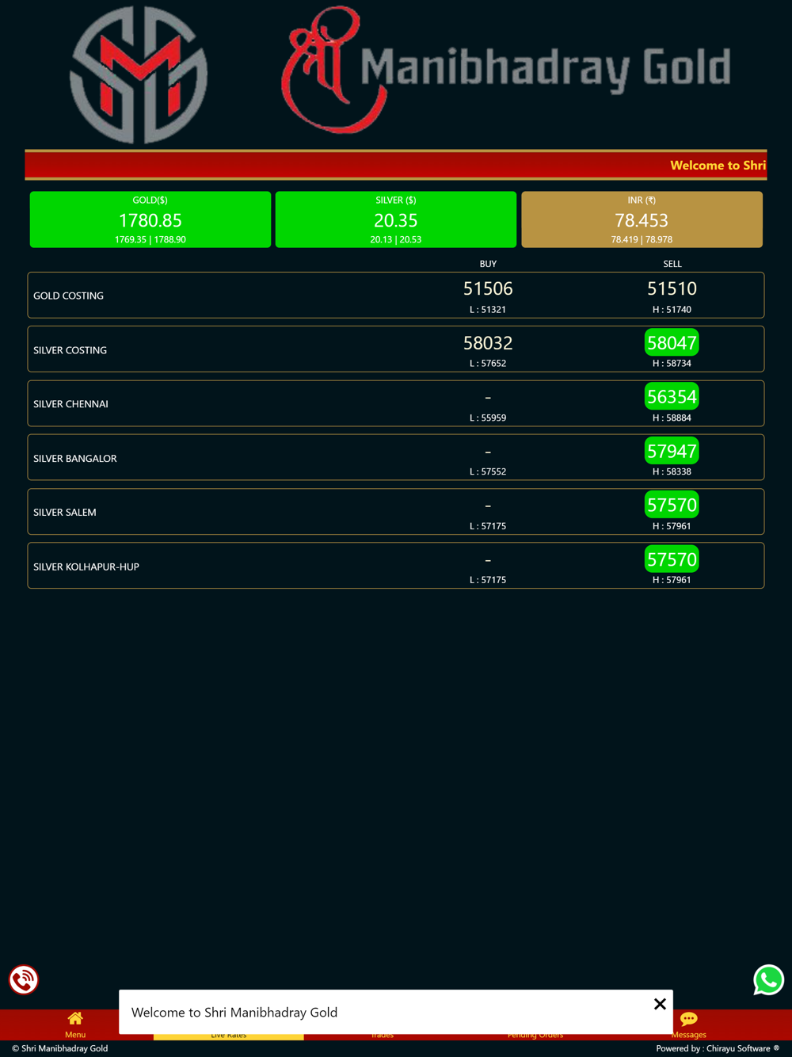Click Gold Costing buy price 51506
The width and height of the screenshot is (792, 1057).
pos(488,288)
